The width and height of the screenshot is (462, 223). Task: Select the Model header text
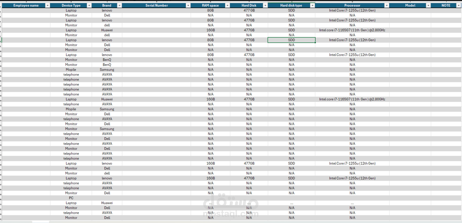coord(410,6)
